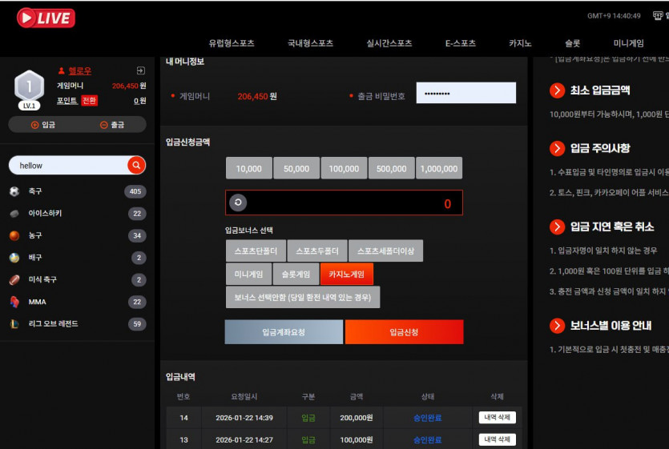This screenshot has height=449, width=669.
Task: Focus the 출금 비밀번호 password field
Action: pyautogui.click(x=466, y=93)
